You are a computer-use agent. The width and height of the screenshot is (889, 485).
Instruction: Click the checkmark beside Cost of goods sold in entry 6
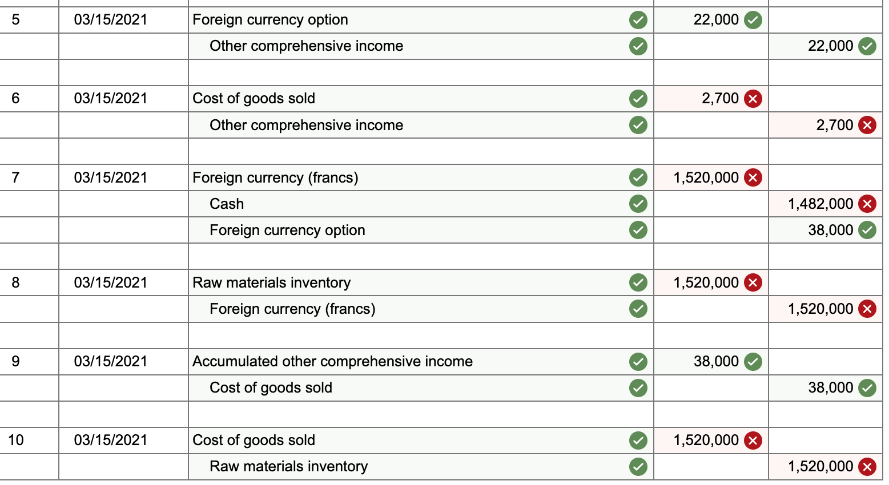[x=638, y=98]
